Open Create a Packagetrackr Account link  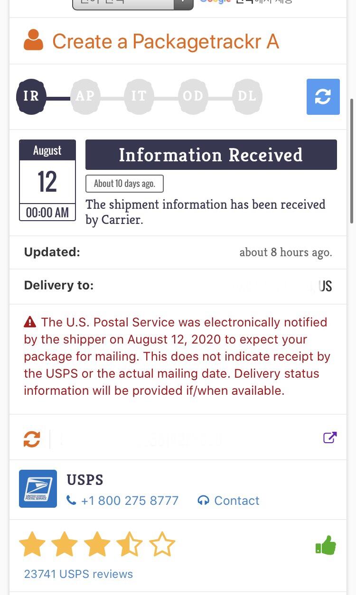coord(165,41)
